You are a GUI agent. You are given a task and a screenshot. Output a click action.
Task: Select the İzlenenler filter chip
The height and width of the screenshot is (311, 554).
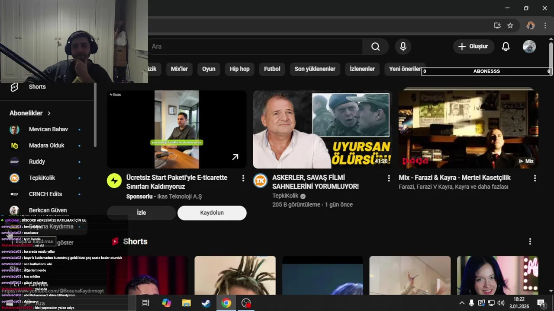click(362, 69)
